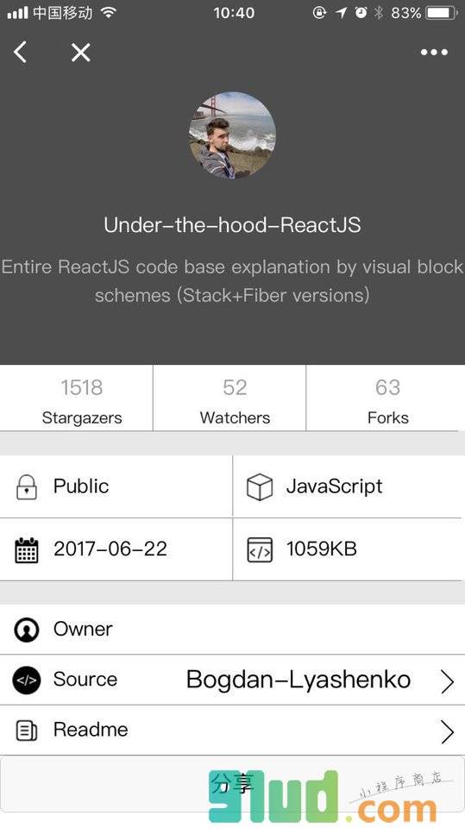The width and height of the screenshot is (465, 828).
Task: Expand the Readme row chevron
Action: coord(447,732)
